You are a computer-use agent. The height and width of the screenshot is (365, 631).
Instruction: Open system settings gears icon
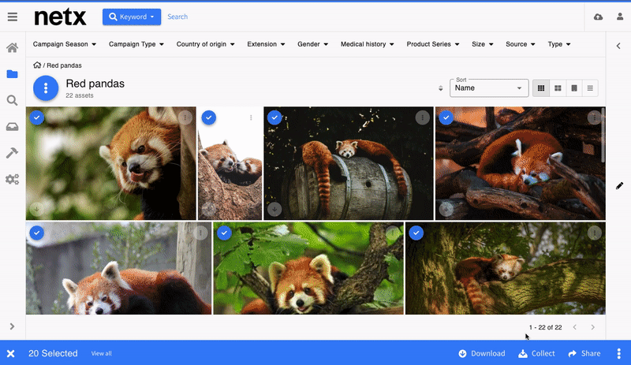tap(12, 179)
